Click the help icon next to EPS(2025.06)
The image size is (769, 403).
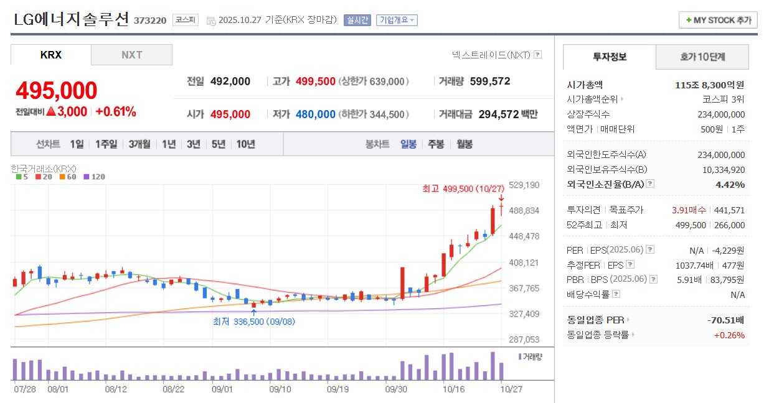click(649, 251)
